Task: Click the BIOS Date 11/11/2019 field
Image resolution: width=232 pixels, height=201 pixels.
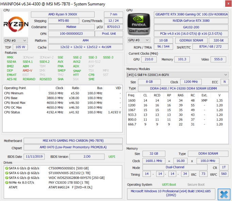Action: click(34, 156)
